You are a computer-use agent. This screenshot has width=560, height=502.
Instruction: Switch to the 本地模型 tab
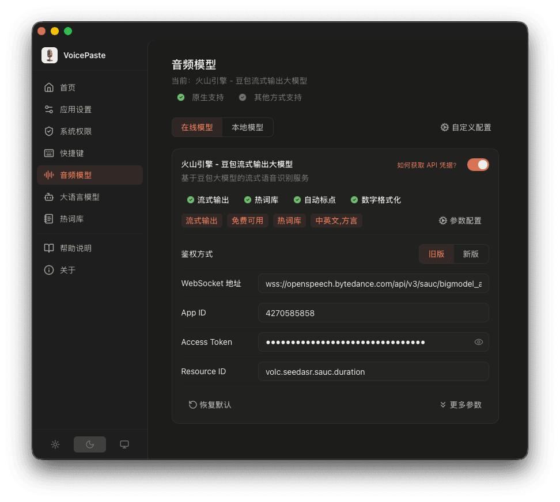click(248, 127)
